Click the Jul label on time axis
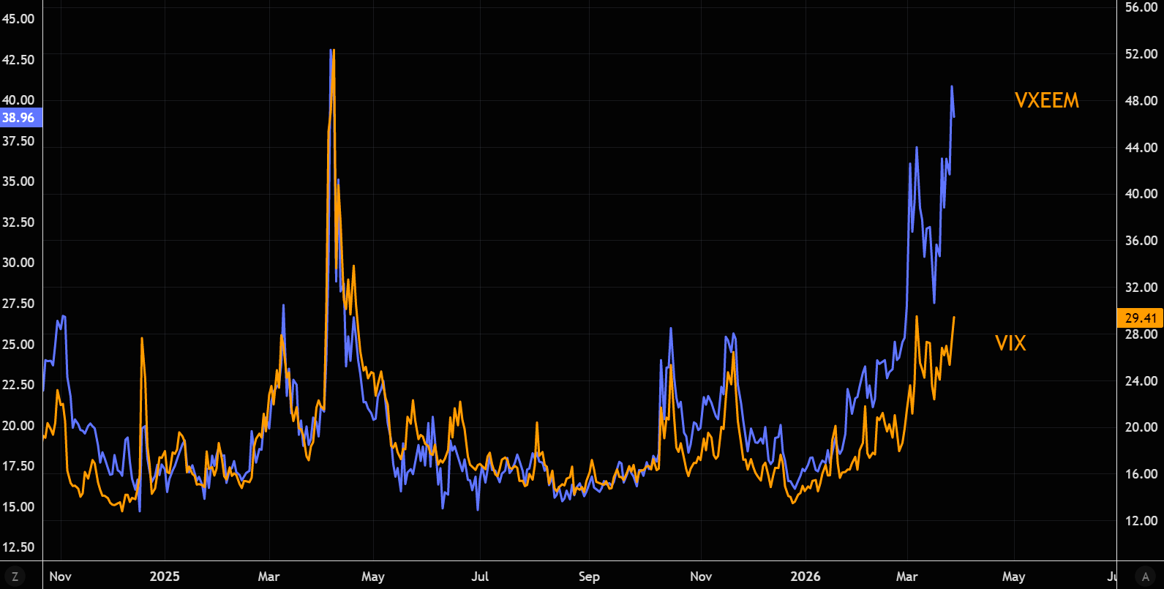 tap(480, 577)
